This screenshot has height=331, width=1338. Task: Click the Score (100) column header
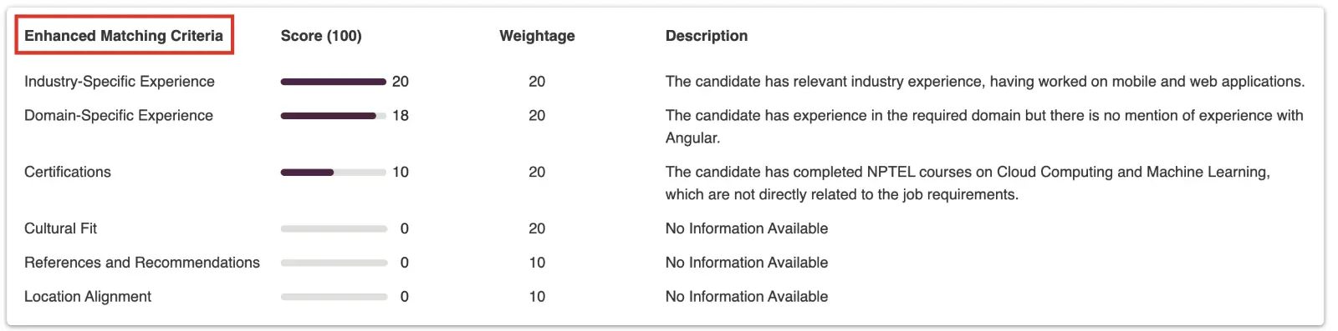[321, 36]
